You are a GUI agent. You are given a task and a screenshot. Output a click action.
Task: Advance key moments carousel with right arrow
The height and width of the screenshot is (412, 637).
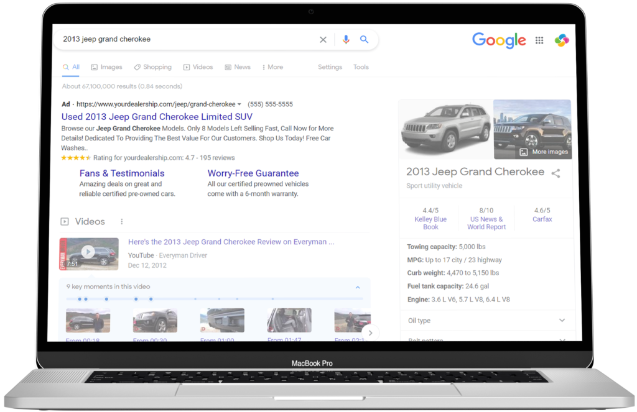click(370, 333)
